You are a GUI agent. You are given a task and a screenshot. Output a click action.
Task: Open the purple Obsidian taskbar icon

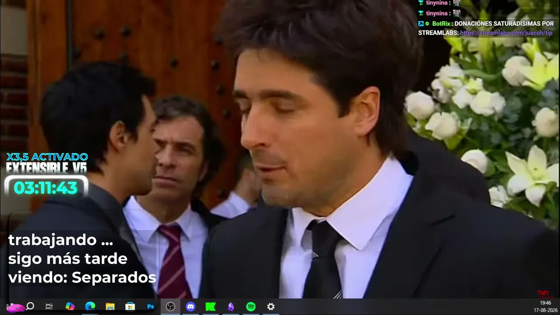pos(231,307)
